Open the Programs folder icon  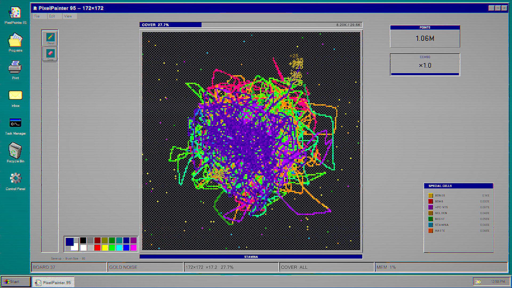[15, 43]
